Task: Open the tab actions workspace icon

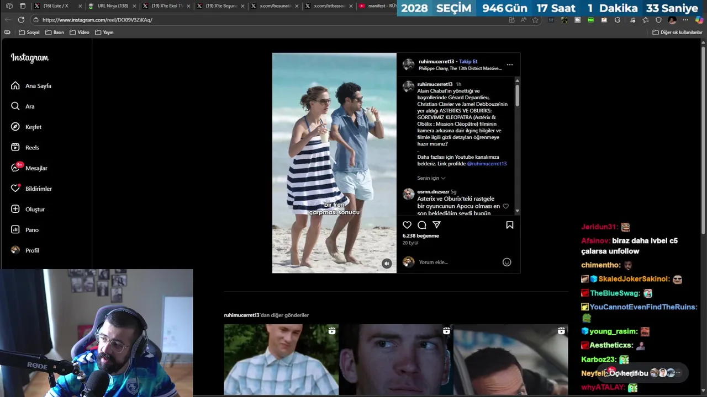Action: [x=9, y=6]
